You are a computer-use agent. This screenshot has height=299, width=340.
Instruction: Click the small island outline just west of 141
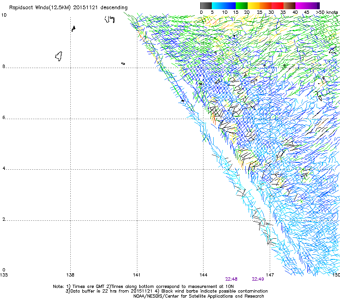(123, 63)
